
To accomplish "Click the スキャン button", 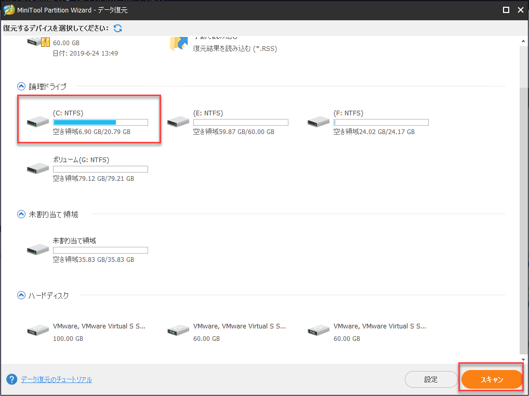I will [492, 379].
